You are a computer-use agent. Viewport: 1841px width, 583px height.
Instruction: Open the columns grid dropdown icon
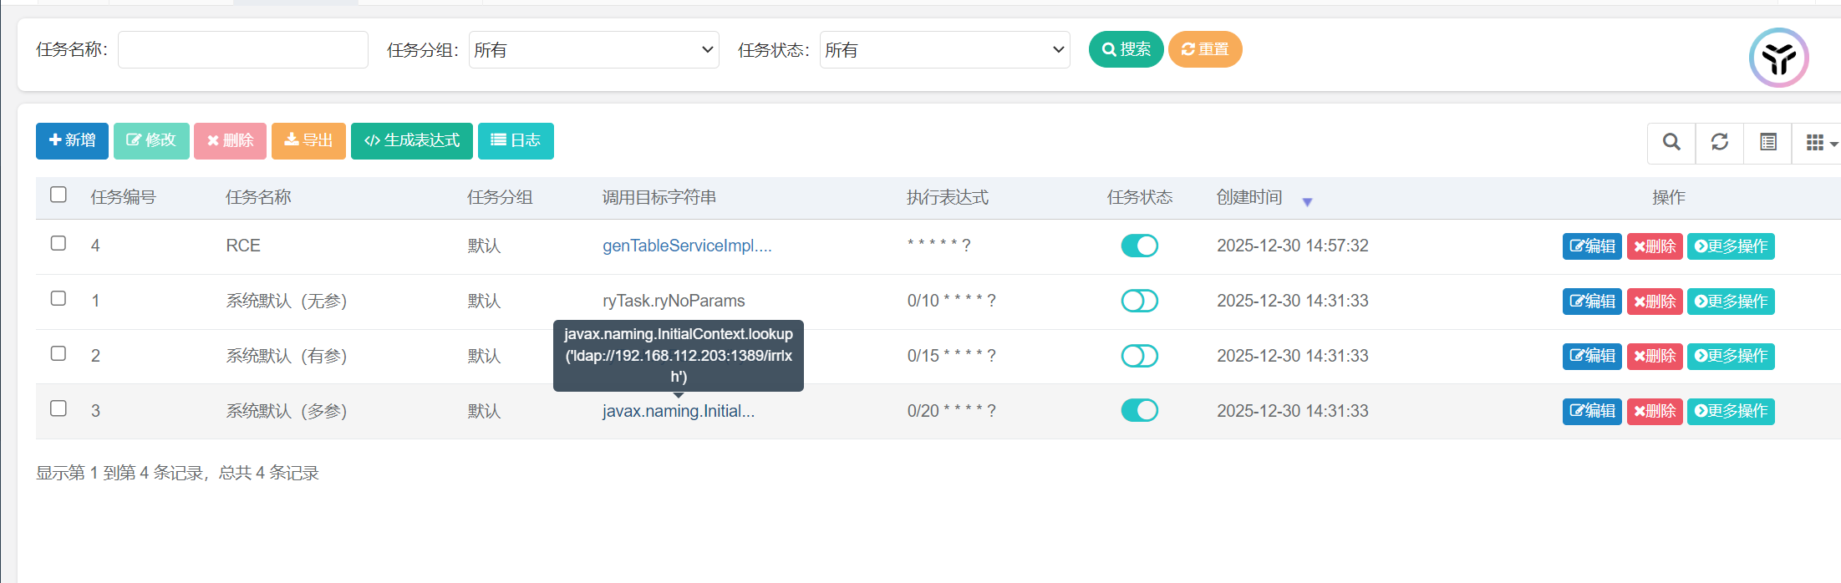tap(1819, 143)
